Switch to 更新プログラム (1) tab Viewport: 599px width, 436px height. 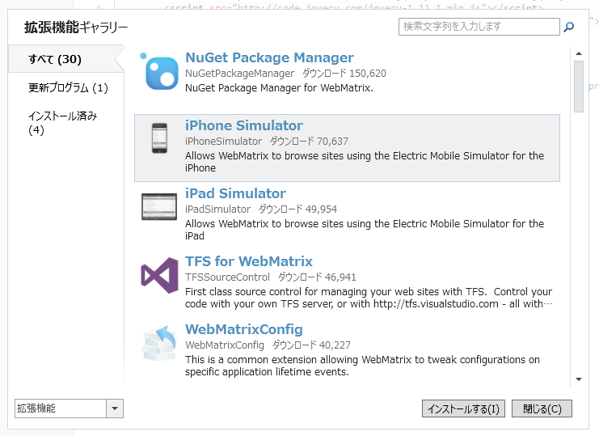(x=68, y=87)
